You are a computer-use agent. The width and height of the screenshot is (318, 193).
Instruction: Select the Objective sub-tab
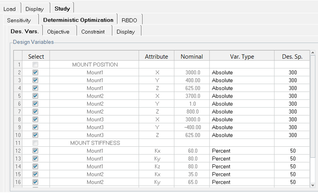tap(58, 32)
